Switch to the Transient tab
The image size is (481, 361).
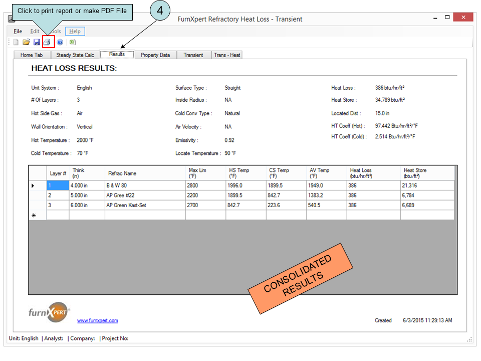click(x=193, y=55)
